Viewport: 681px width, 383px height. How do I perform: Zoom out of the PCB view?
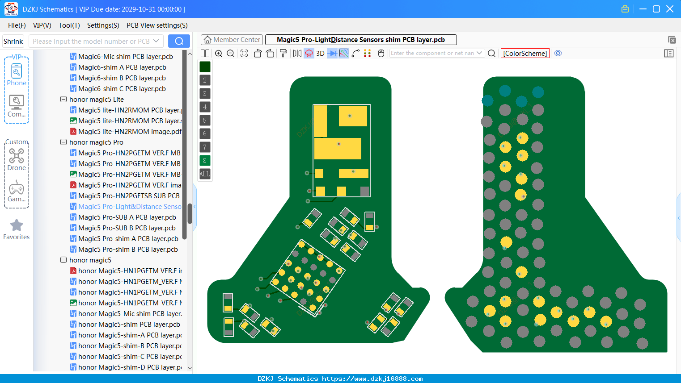231,53
